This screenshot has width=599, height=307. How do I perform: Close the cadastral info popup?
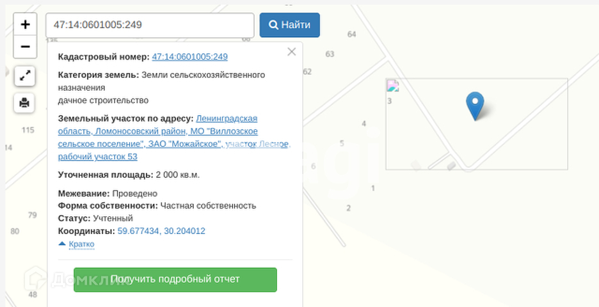tap(291, 52)
